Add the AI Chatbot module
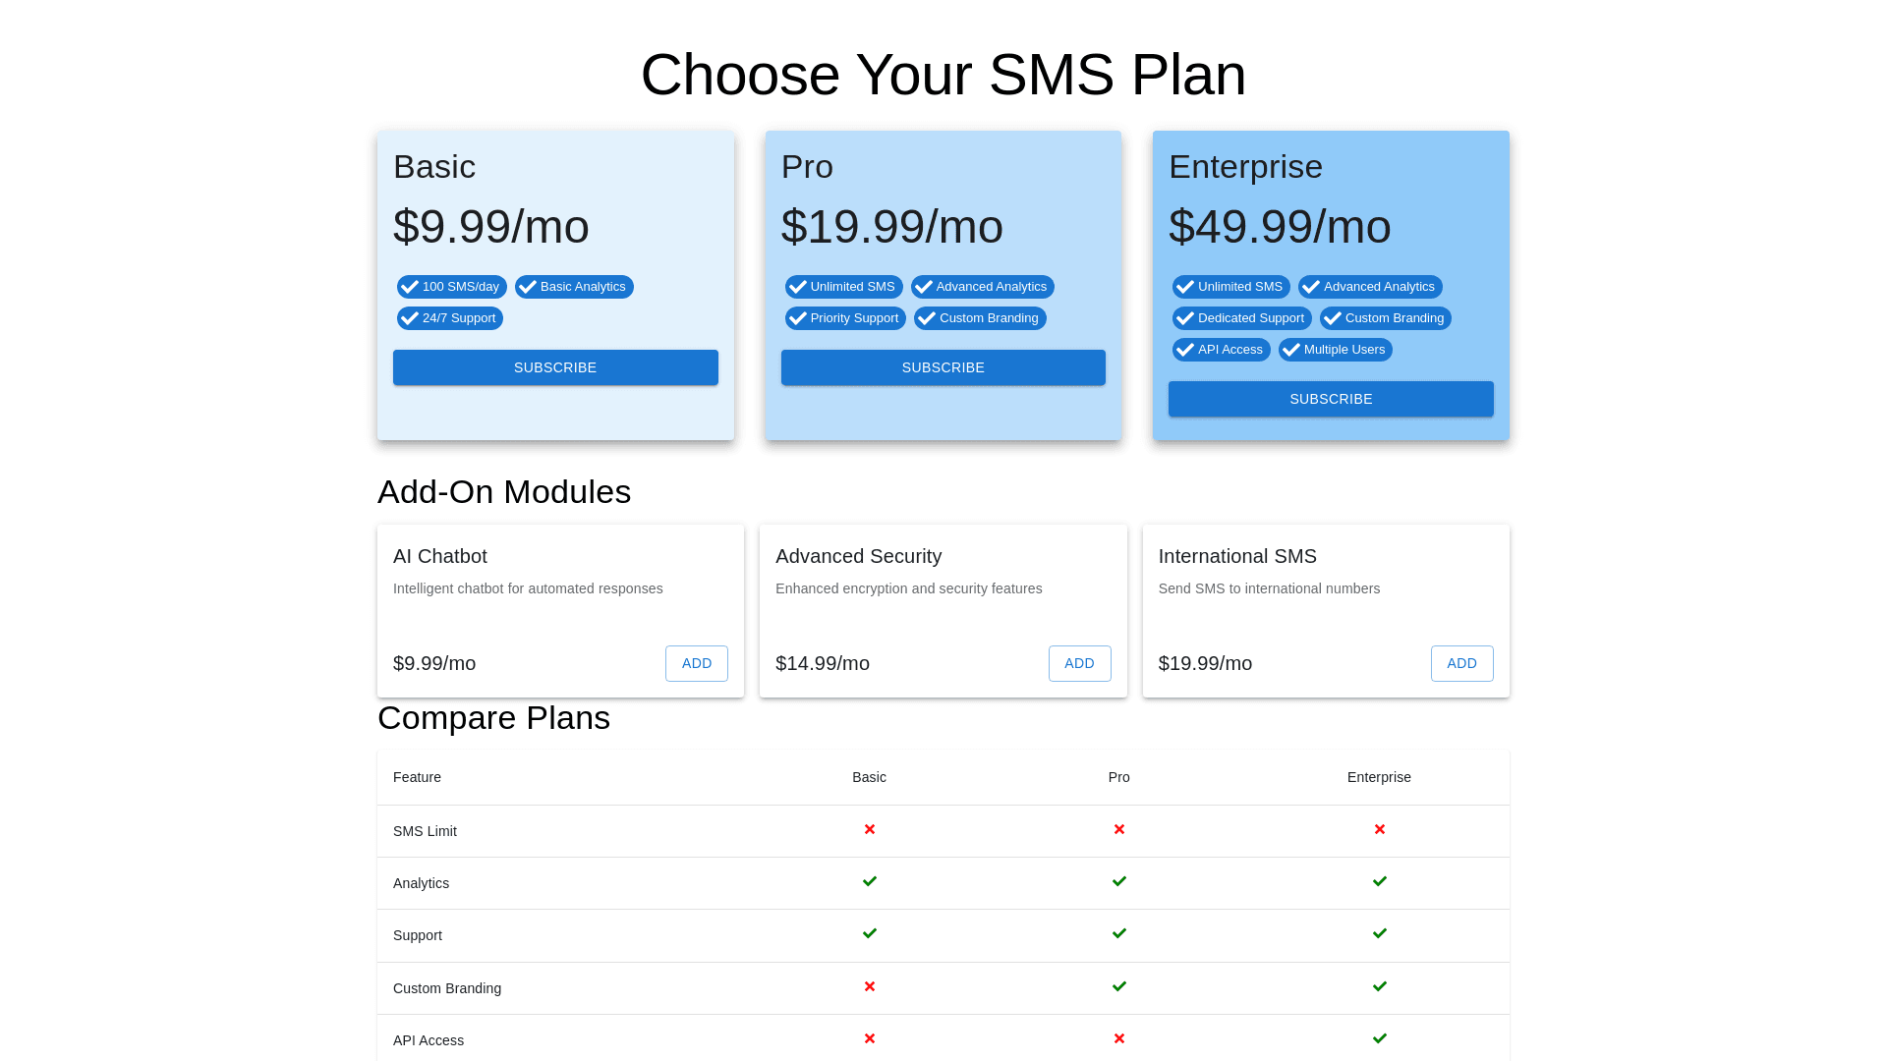The height and width of the screenshot is (1061, 1887). (x=696, y=663)
